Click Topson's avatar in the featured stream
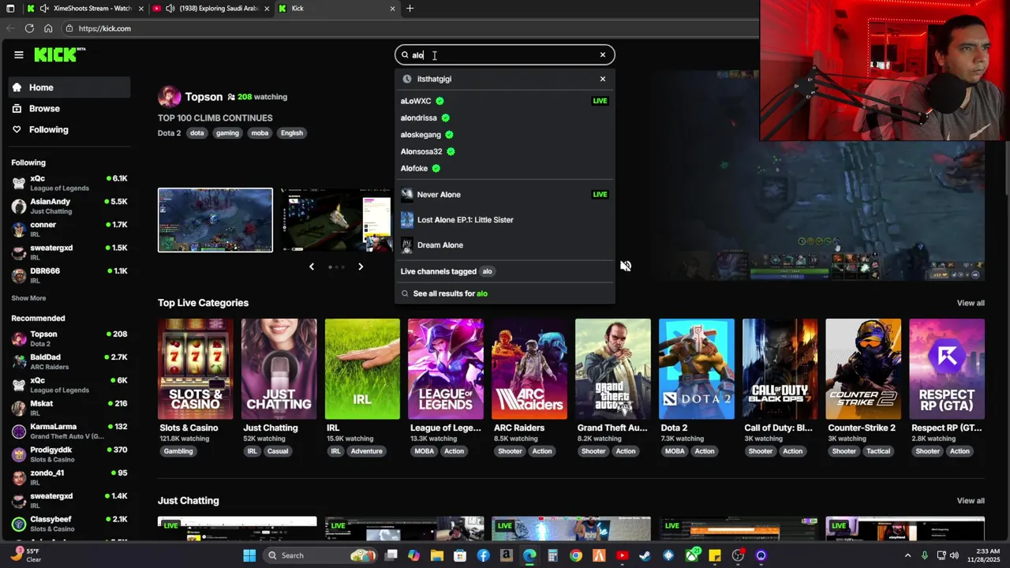Image resolution: width=1010 pixels, height=568 pixels. click(169, 97)
